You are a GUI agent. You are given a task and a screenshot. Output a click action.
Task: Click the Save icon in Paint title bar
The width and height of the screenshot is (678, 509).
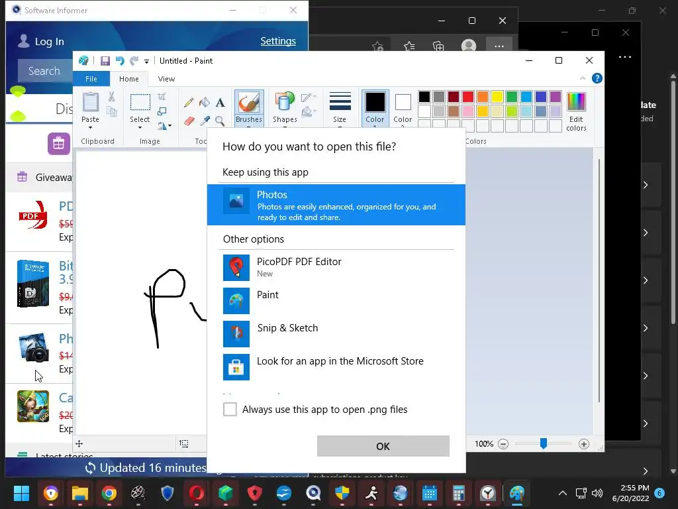[105, 61]
